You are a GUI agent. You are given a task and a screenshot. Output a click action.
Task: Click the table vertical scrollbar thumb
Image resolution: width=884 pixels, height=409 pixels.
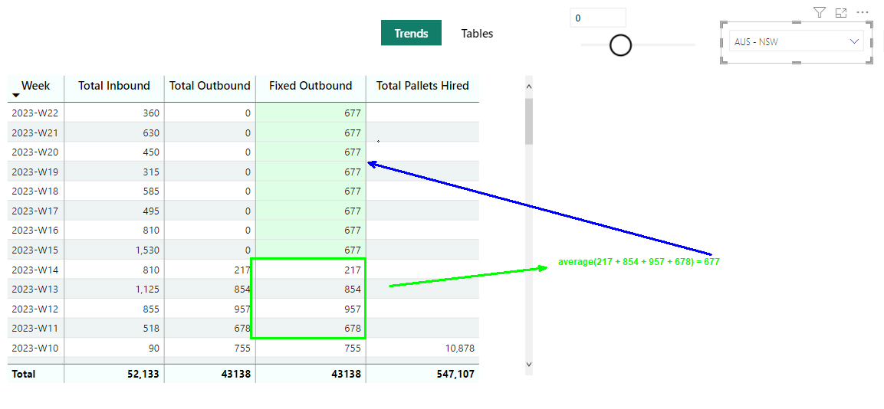pyautogui.click(x=528, y=121)
